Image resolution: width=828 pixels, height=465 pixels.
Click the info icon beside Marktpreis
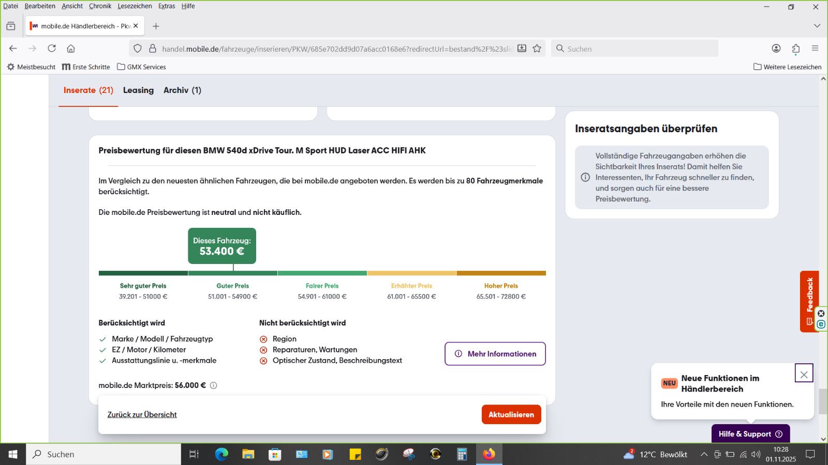[x=213, y=385]
